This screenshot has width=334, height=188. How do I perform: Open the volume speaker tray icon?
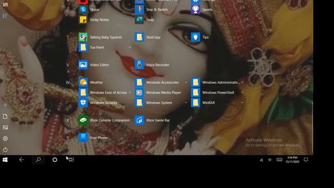[x=270, y=160]
